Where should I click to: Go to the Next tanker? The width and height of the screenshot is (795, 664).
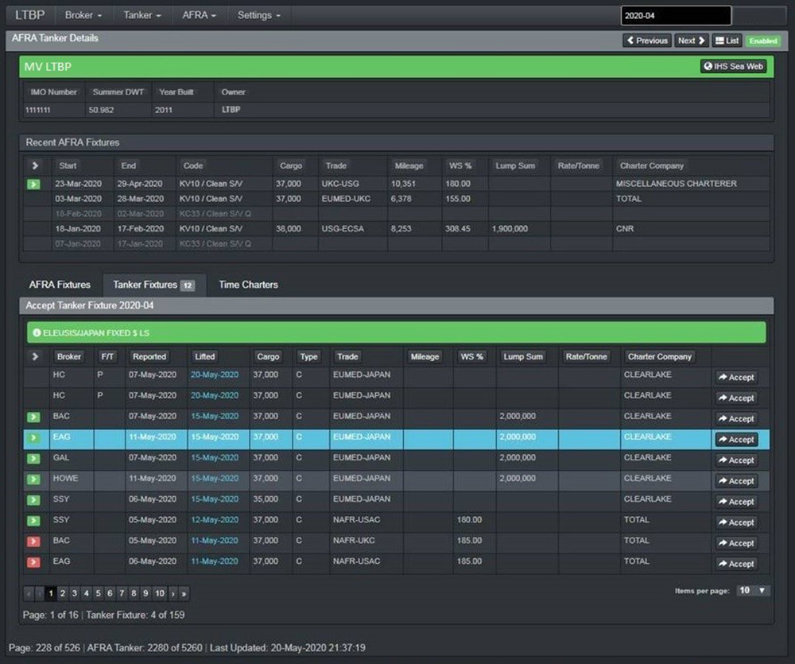(691, 41)
